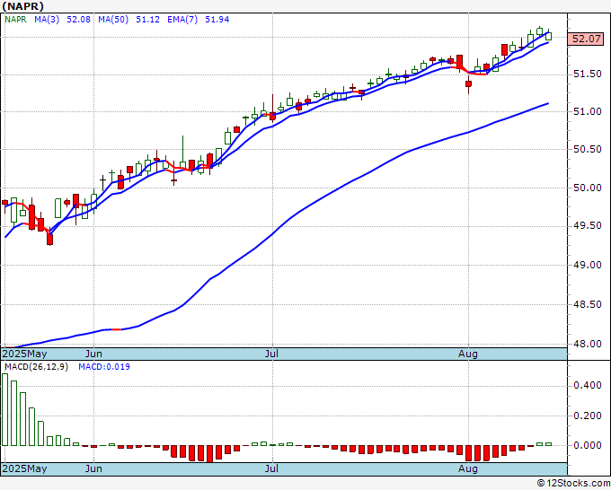Image resolution: width=611 pixels, height=490 pixels.
Task: Click the EMA(7) legend label
Action: [182, 20]
